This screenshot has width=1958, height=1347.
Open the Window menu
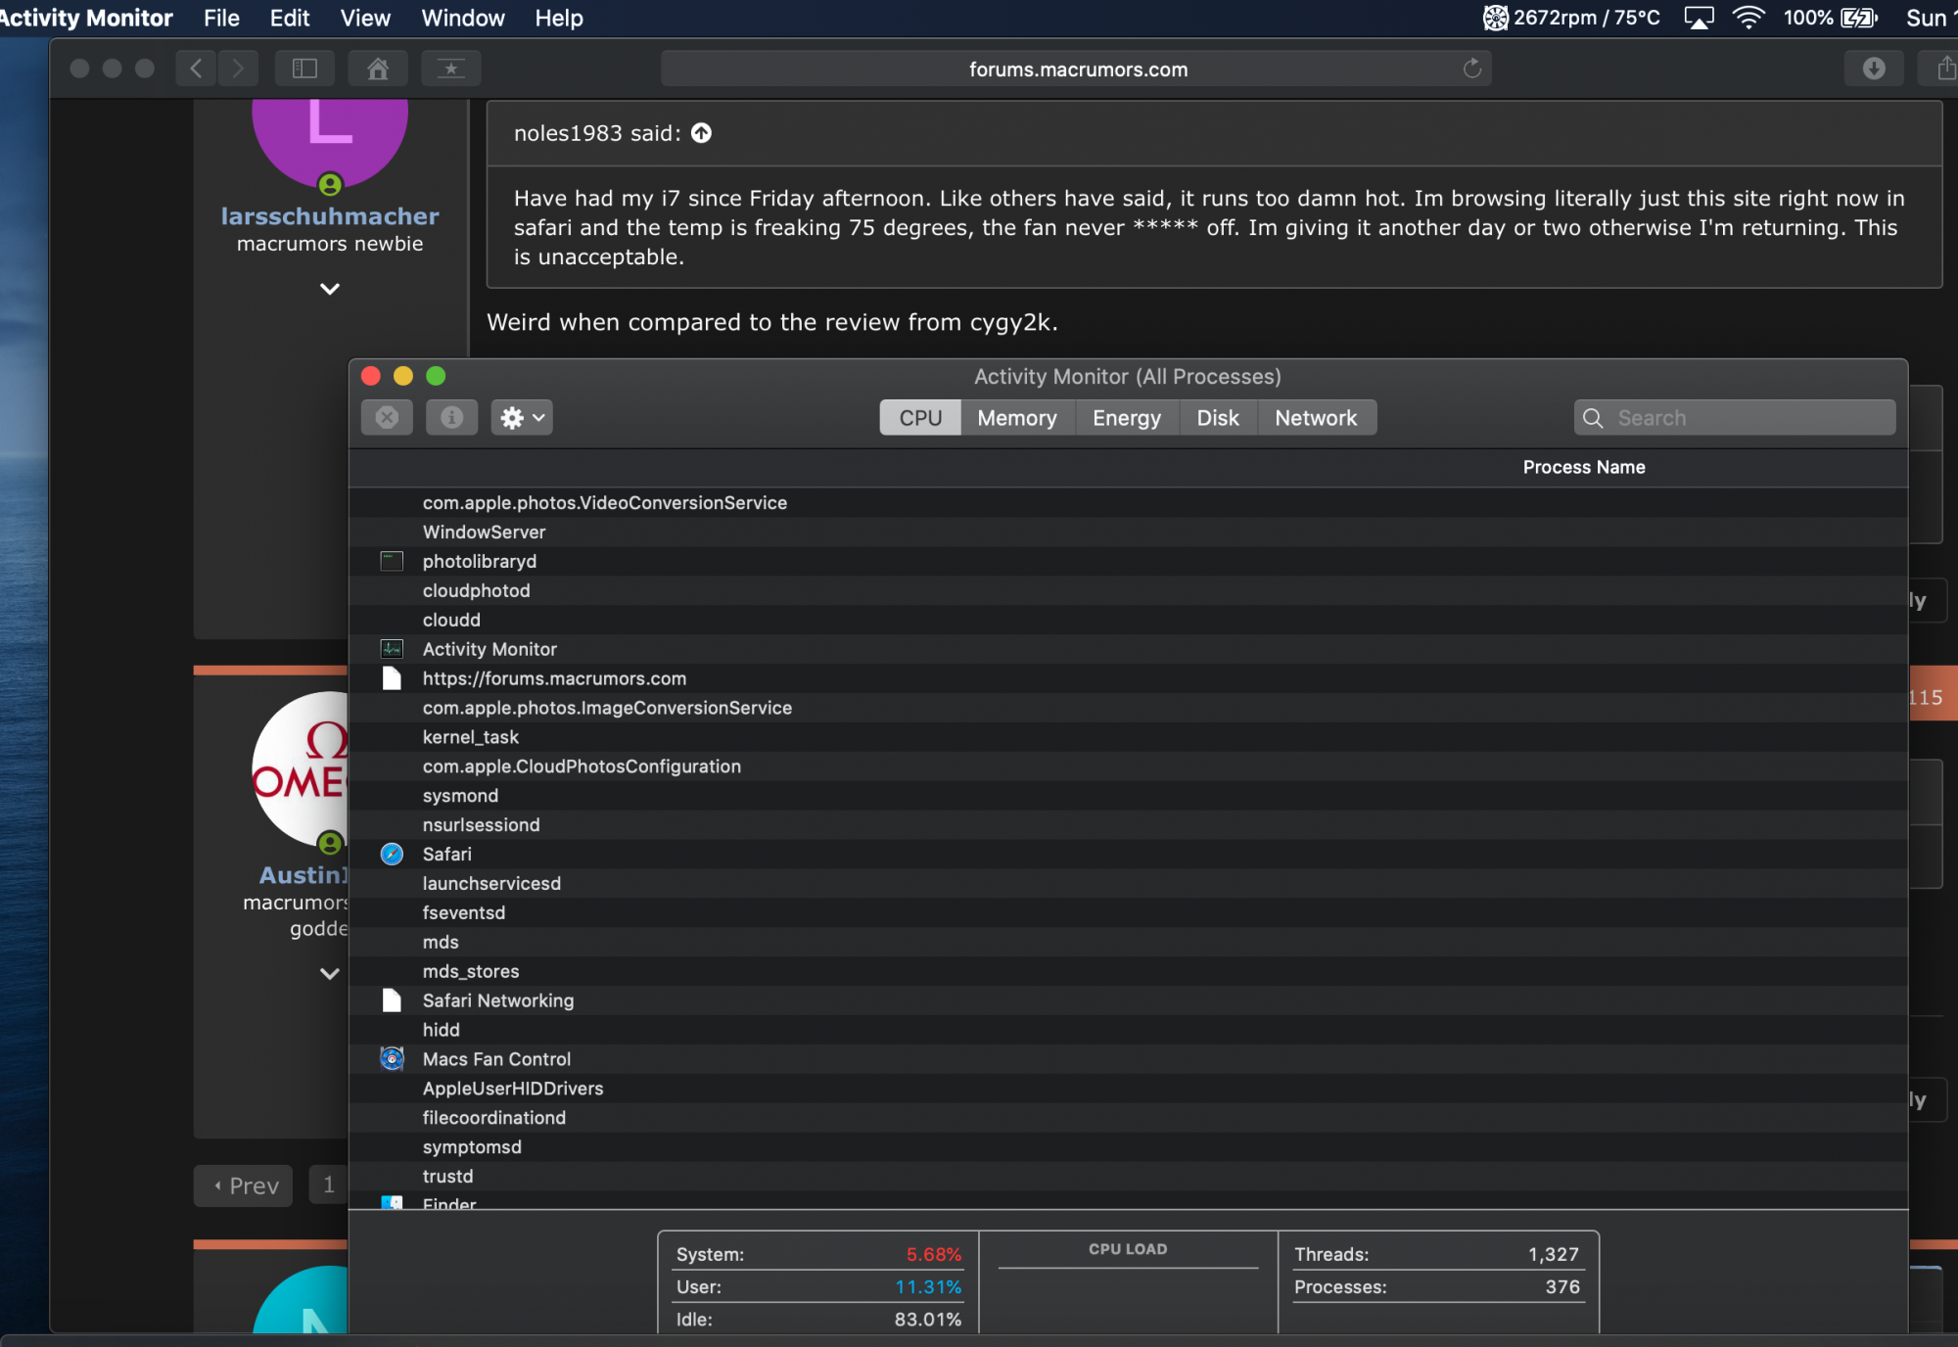tap(463, 18)
